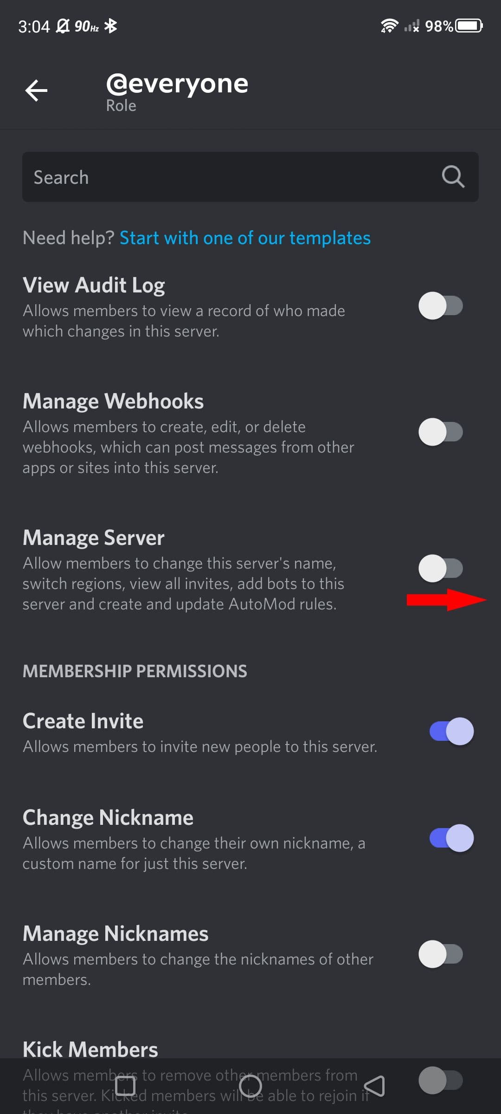Focus the Search permissions field
This screenshot has width=501, height=1114.
tap(250, 177)
